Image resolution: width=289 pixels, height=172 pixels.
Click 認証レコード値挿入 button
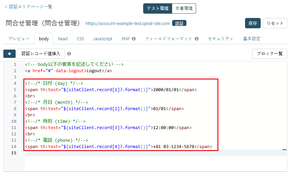pyautogui.click(x=41, y=54)
